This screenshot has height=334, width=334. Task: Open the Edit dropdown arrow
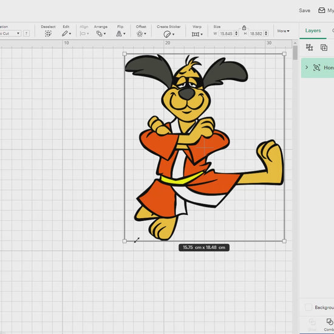pos(70,34)
